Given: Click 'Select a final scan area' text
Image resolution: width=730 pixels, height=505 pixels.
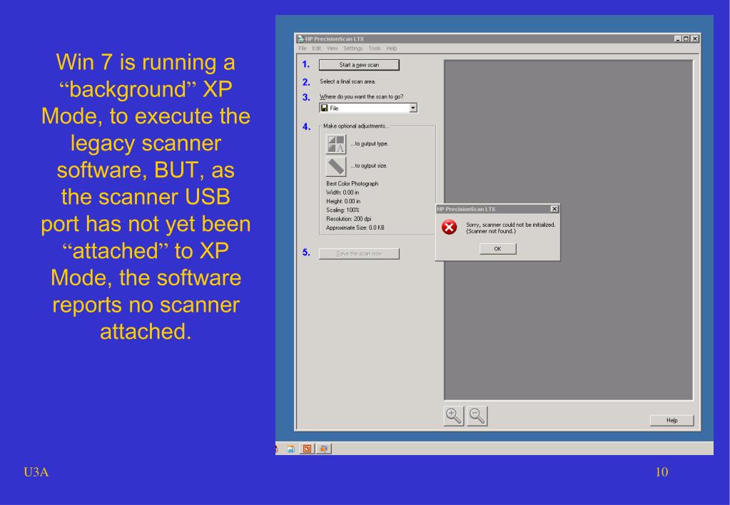Looking at the screenshot, I should (x=348, y=81).
